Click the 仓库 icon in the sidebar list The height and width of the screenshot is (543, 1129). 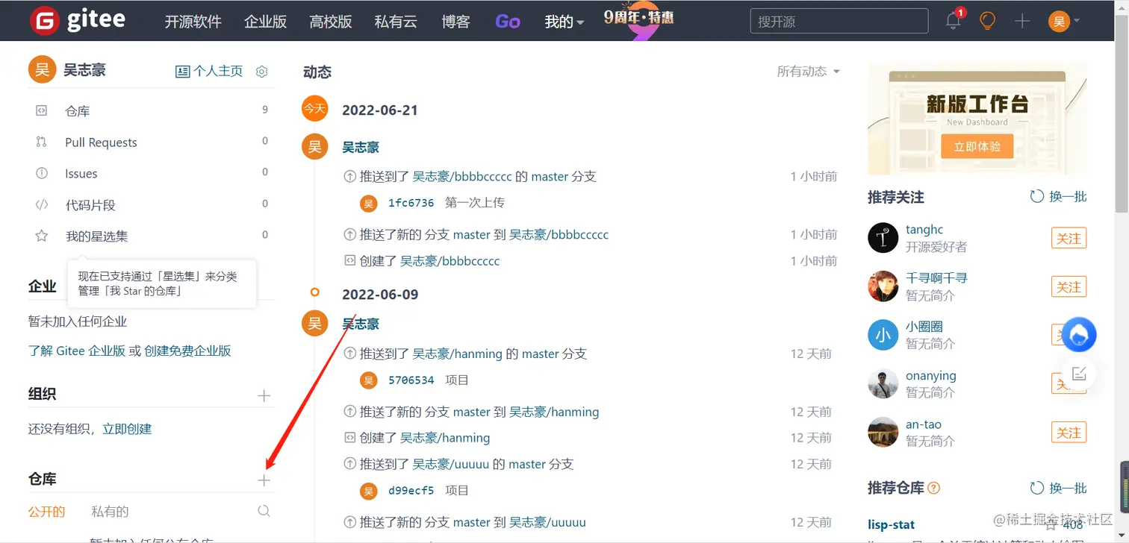coord(42,111)
